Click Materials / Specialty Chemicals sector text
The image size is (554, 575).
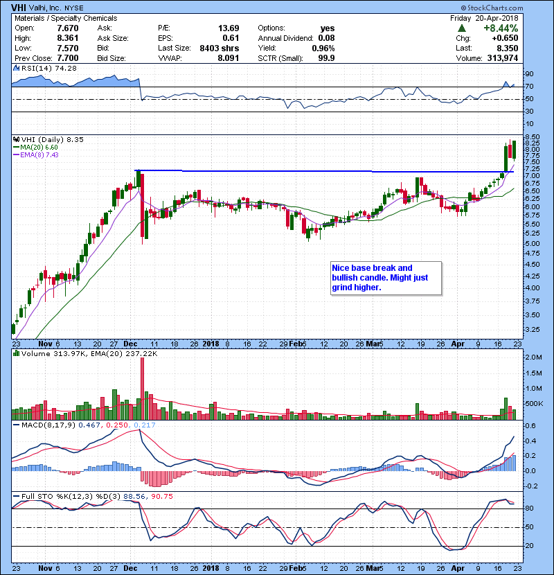pos(66,18)
